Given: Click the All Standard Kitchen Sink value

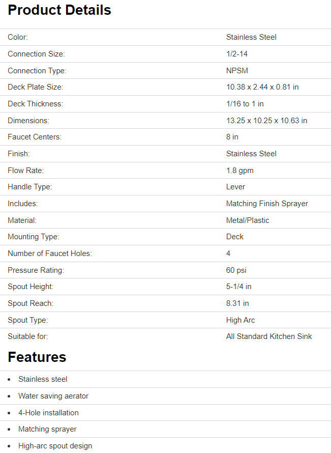Looking at the screenshot, I should pyautogui.click(x=269, y=336).
